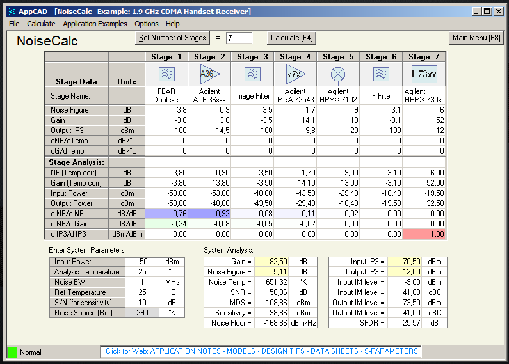Screen dimensions: 509x364
Task: Select Stage 4 Output IP3 cell 9,8
Action: pos(295,131)
